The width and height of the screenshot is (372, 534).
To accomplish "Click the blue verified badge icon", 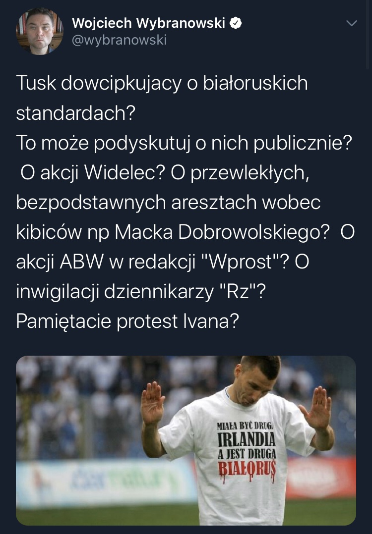I will click(236, 23).
